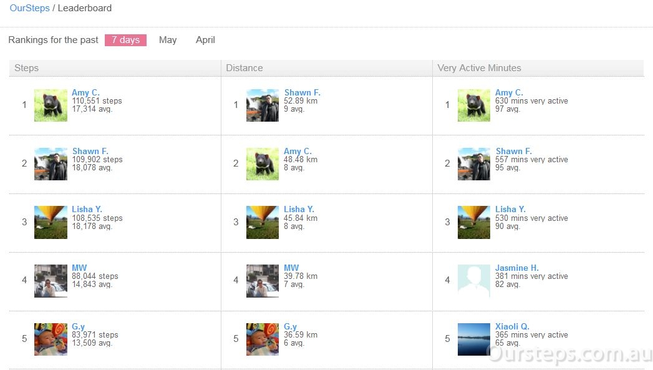Open G.y's baby photo avatar in Steps column

click(51, 339)
